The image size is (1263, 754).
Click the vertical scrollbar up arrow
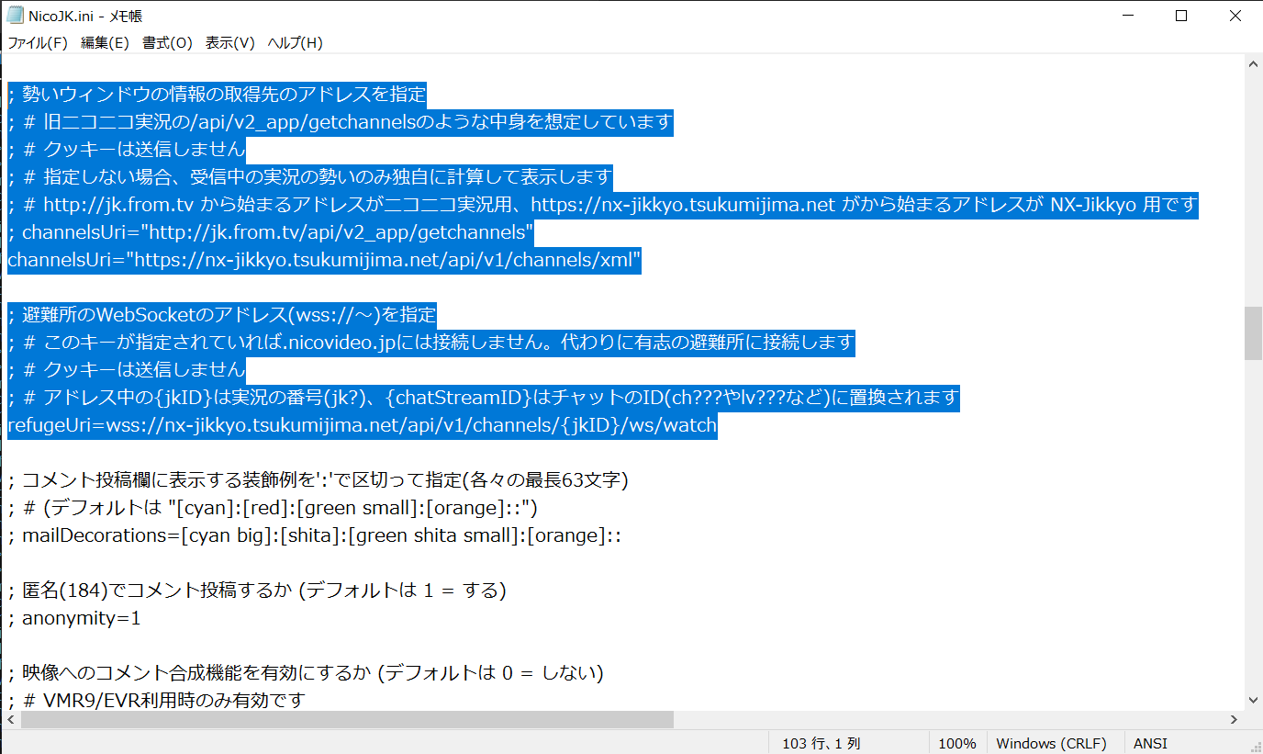1254,62
